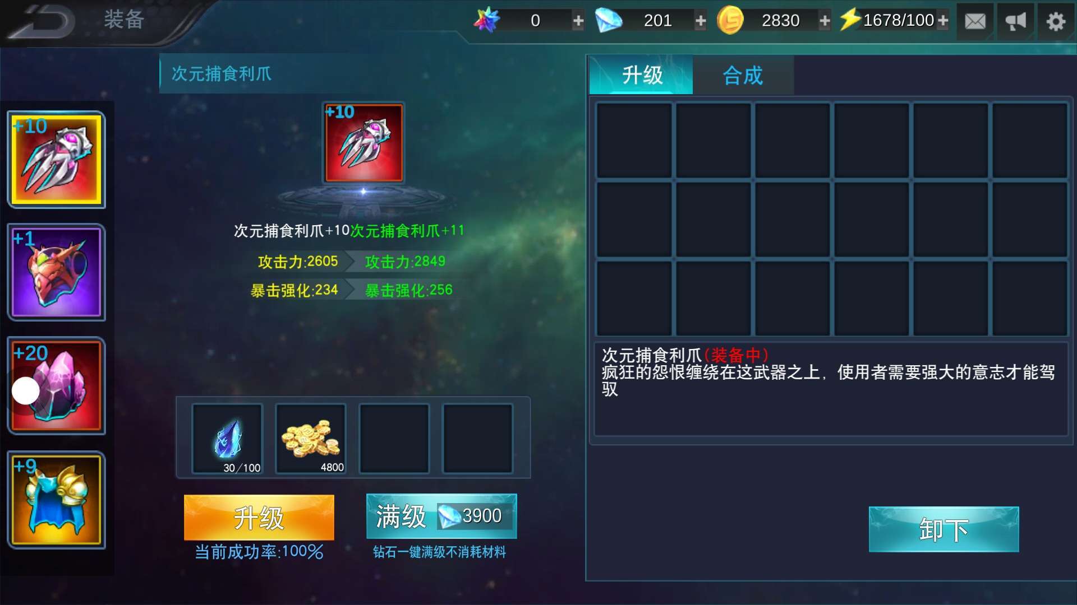Screen dimensions: 1077x605
Task: Open the mail envelope icon
Action: coord(975,21)
